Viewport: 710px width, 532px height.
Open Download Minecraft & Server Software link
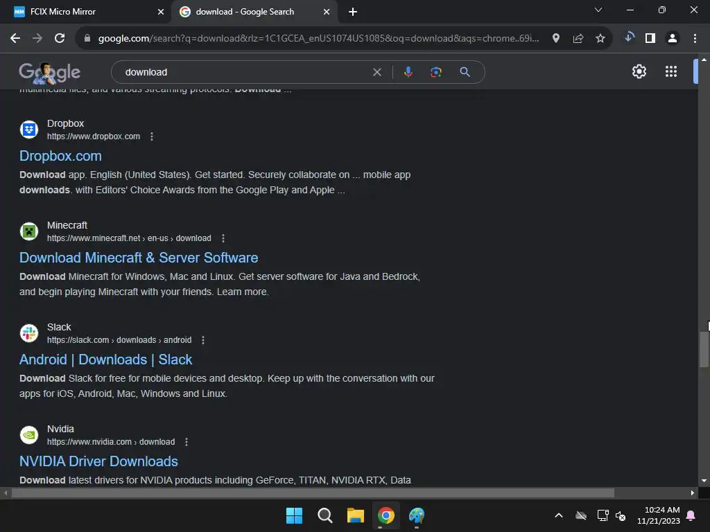click(x=139, y=258)
